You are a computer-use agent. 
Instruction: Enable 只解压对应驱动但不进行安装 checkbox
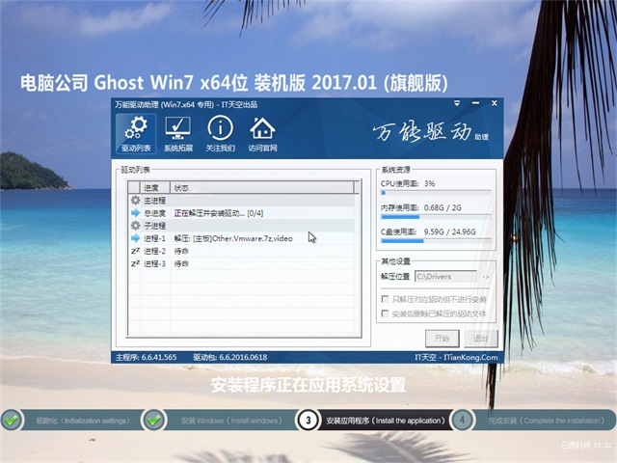click(386, 299)
